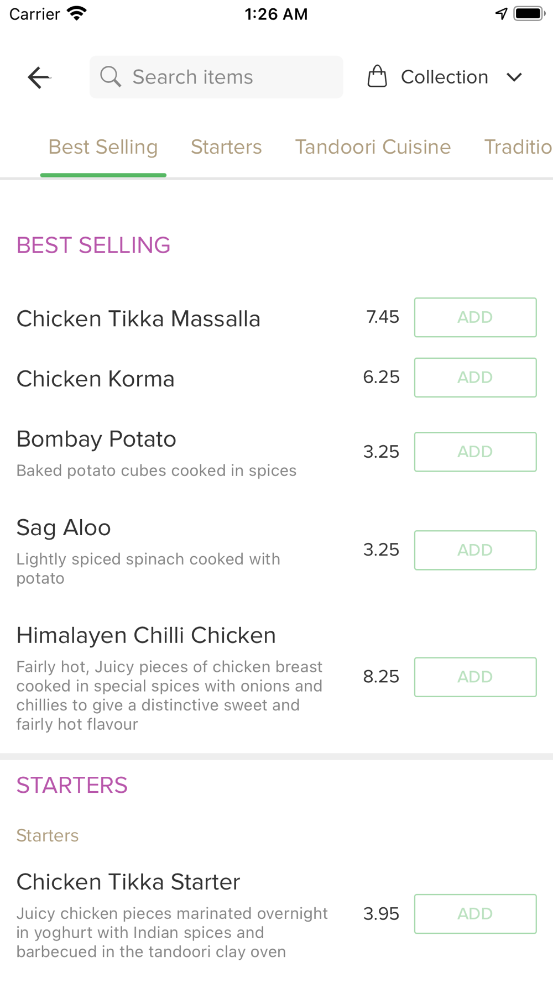Screen dimensions: 553x983
Task: Add Chicken Korma to order
Action: click(476, 378)
